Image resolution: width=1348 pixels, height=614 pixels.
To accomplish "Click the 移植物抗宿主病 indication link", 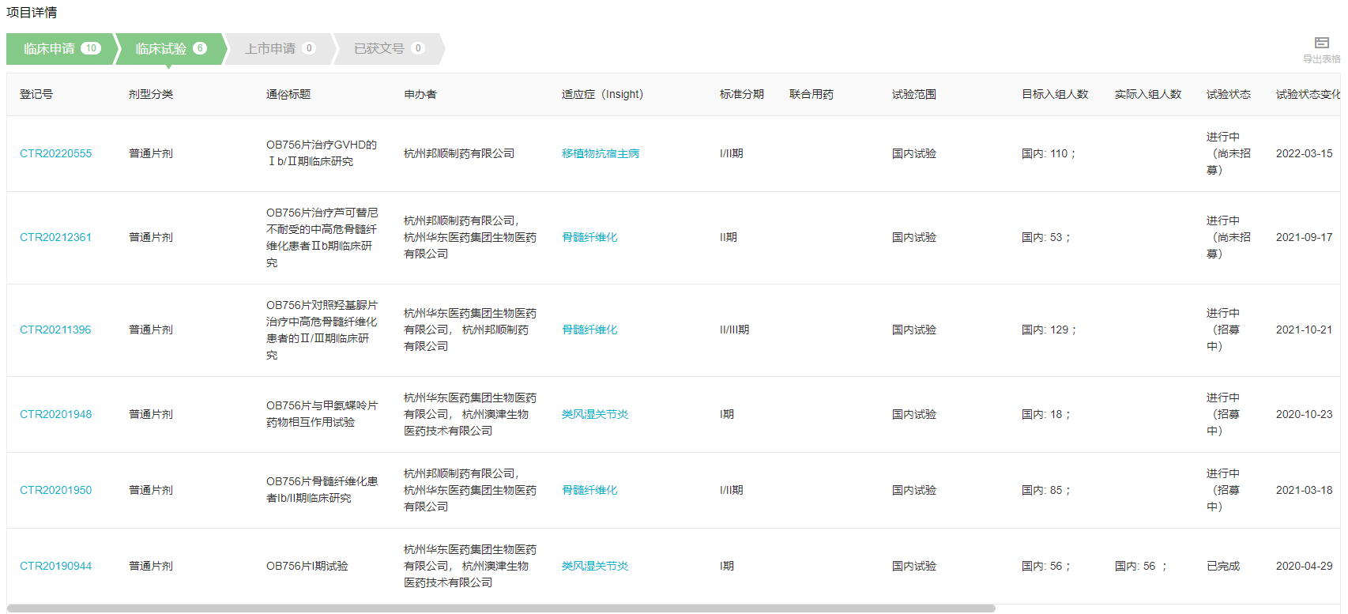I will coord(601,153).
